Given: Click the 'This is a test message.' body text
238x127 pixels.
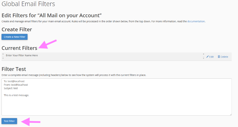Looking at the screenshot, I should (x=17, y=95).
